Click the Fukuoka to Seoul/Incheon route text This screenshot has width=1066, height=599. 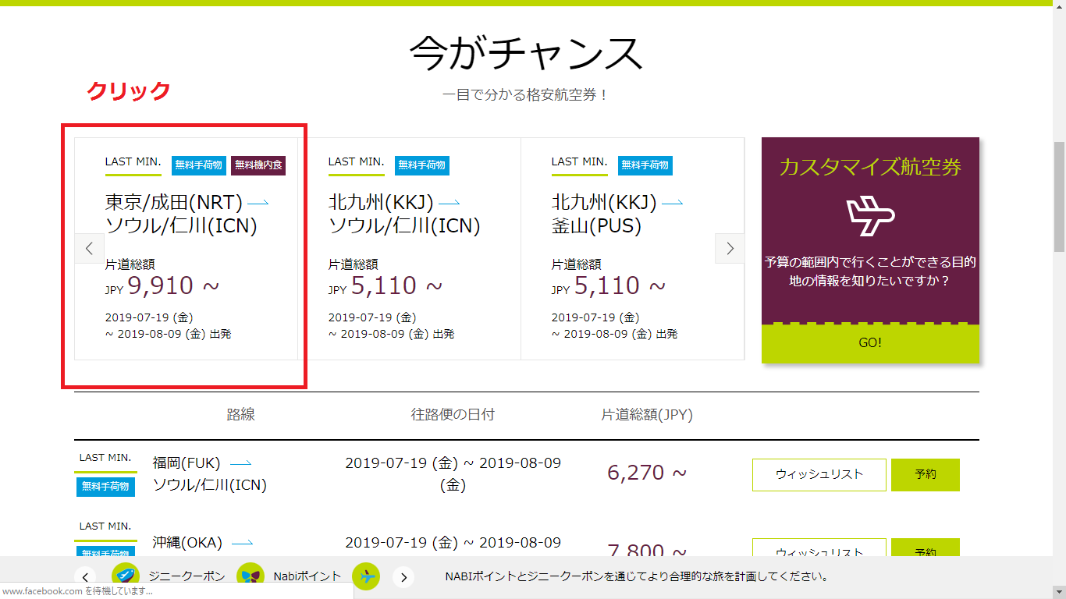[x=209, y=473]
